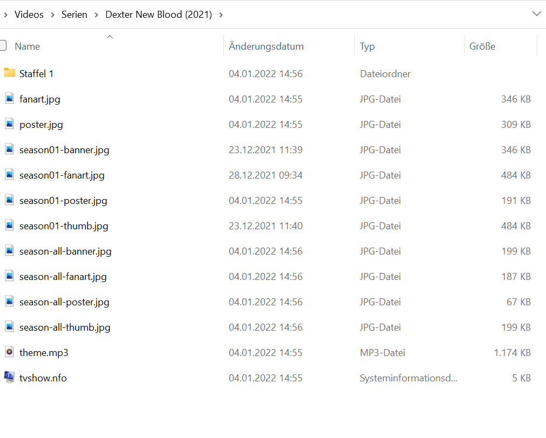Sort by the Größe column header
The image size is (546, 438).
[x=482, y=46]
